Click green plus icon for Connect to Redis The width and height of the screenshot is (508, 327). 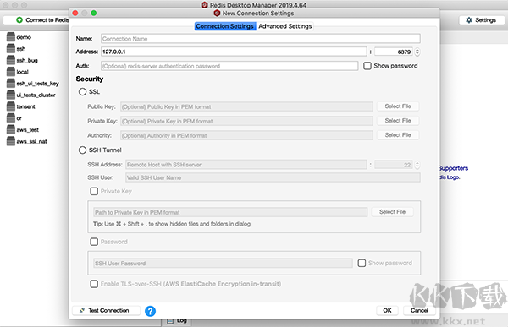pyautogui.click(x=19, y=20)
